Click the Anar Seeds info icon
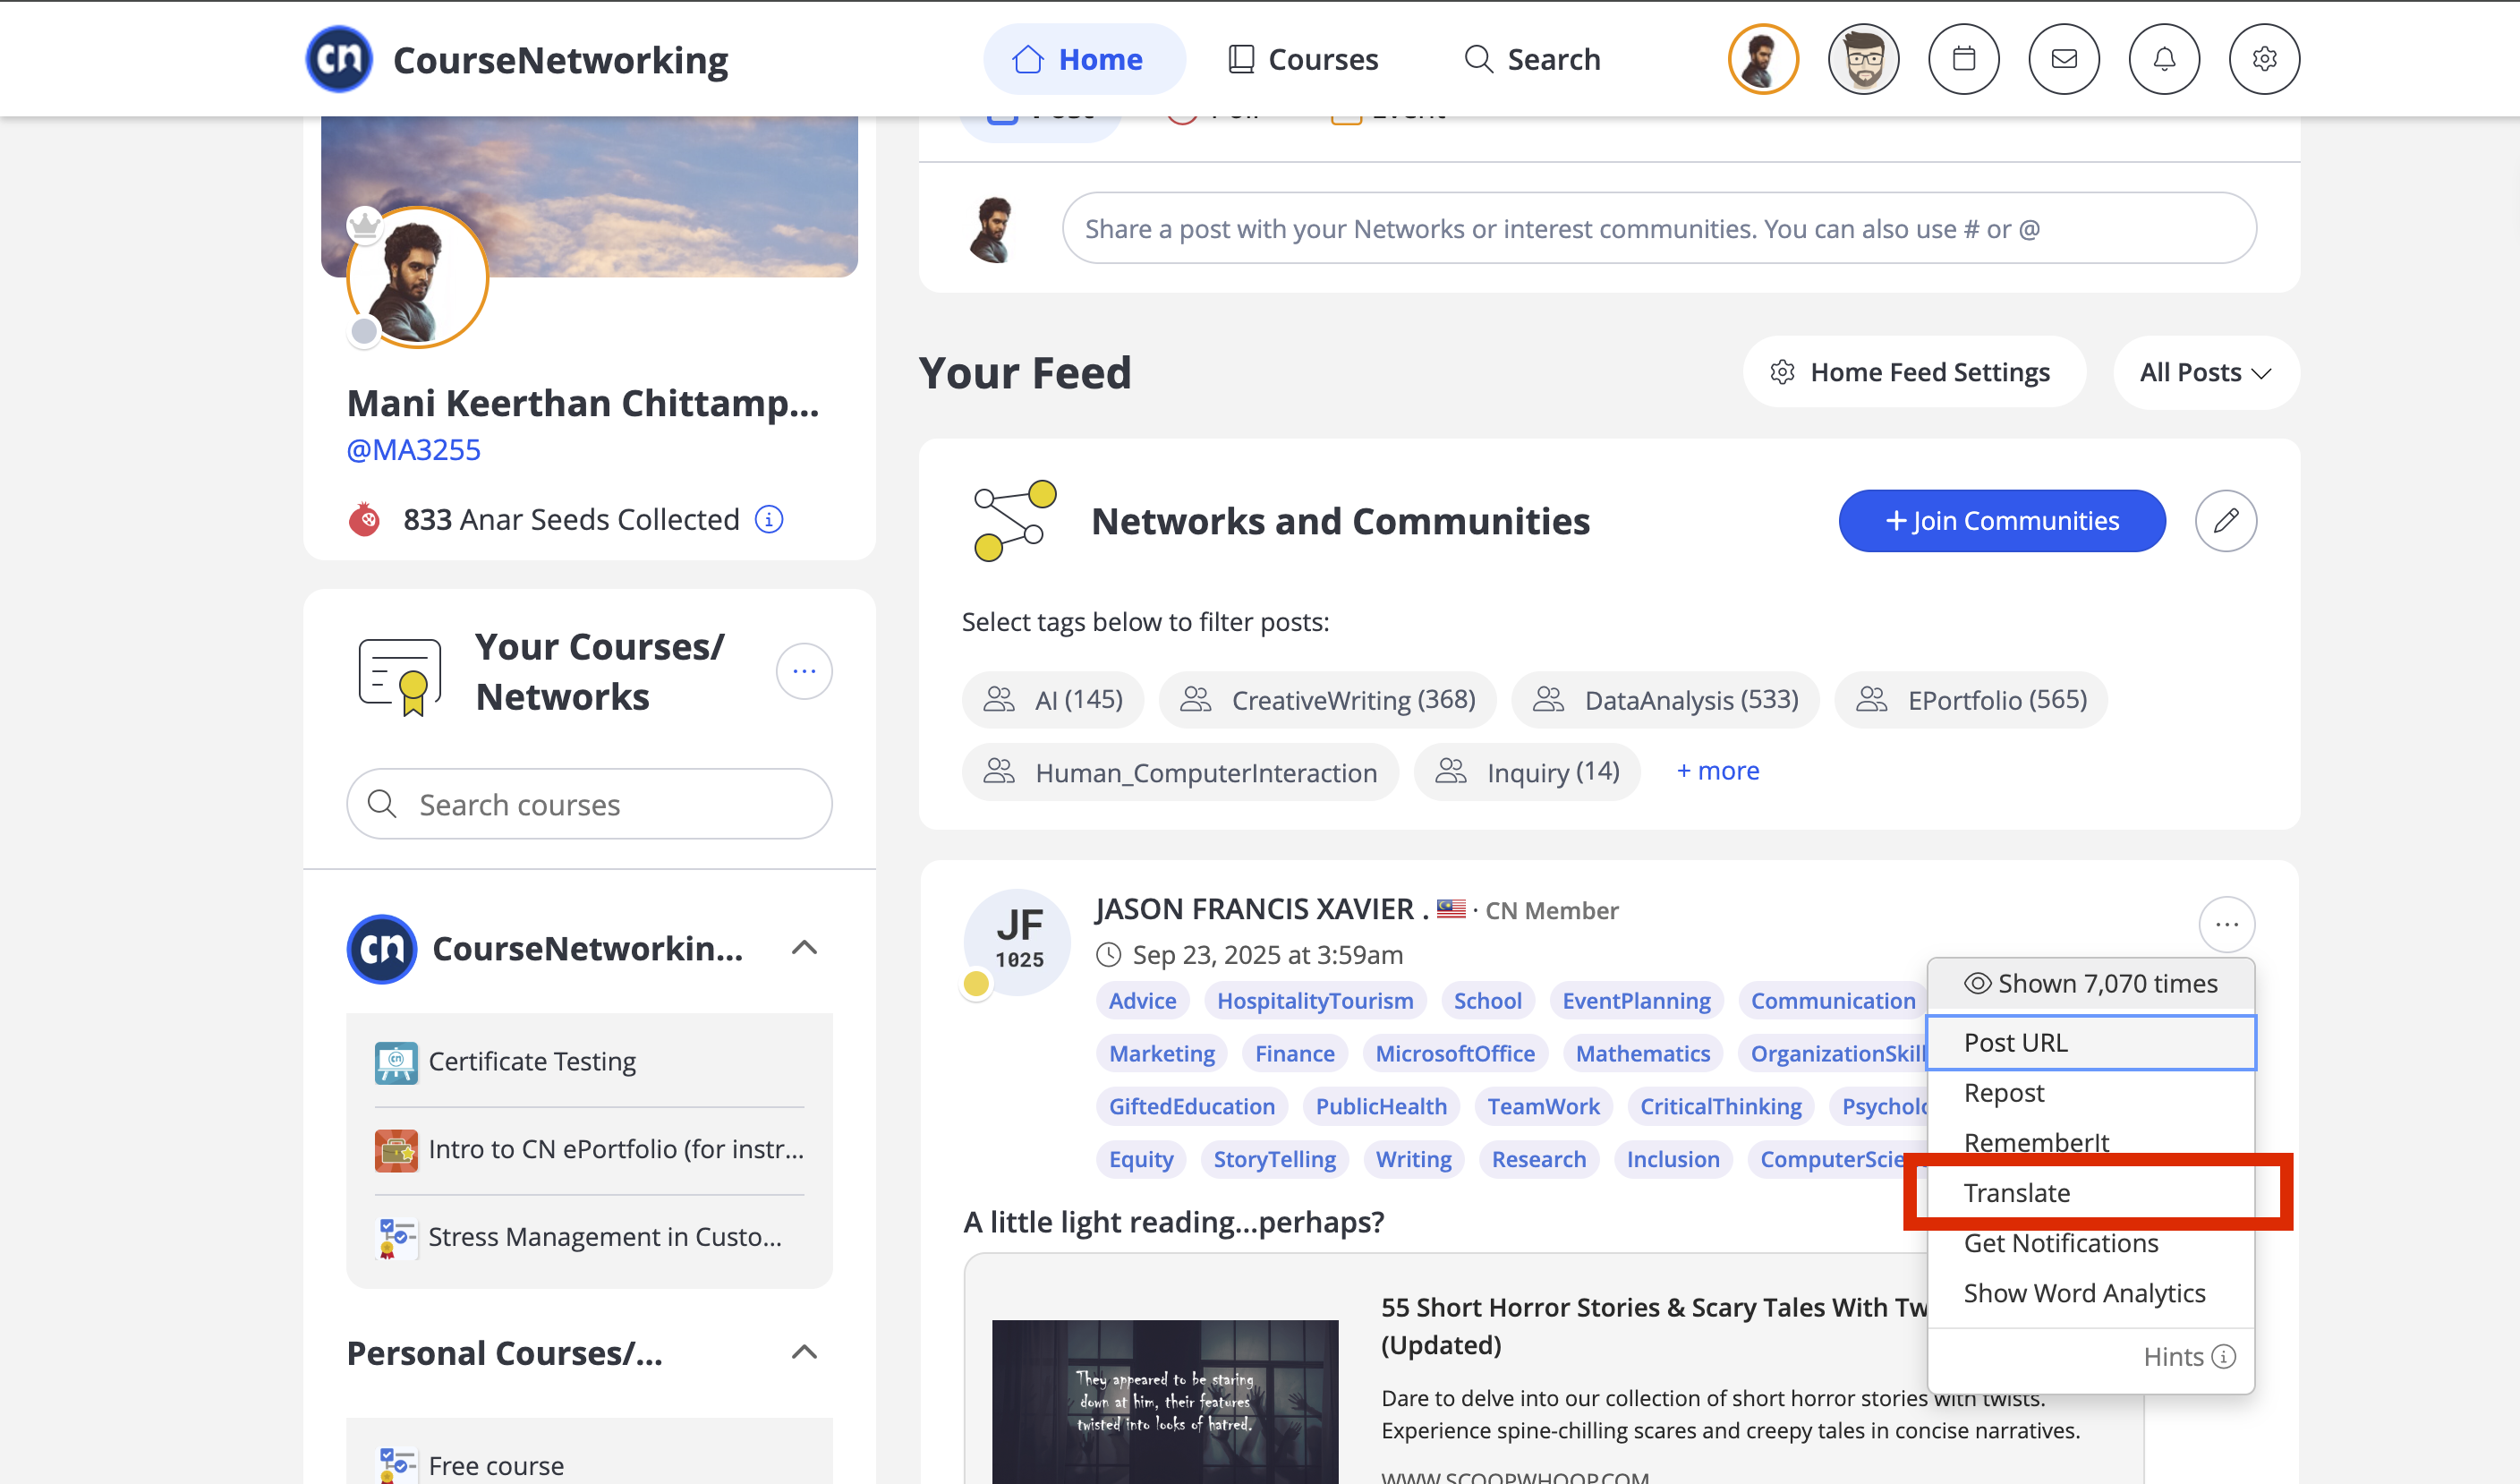The height and width of the screenshot is (1484, 2520). click(768, 519)
